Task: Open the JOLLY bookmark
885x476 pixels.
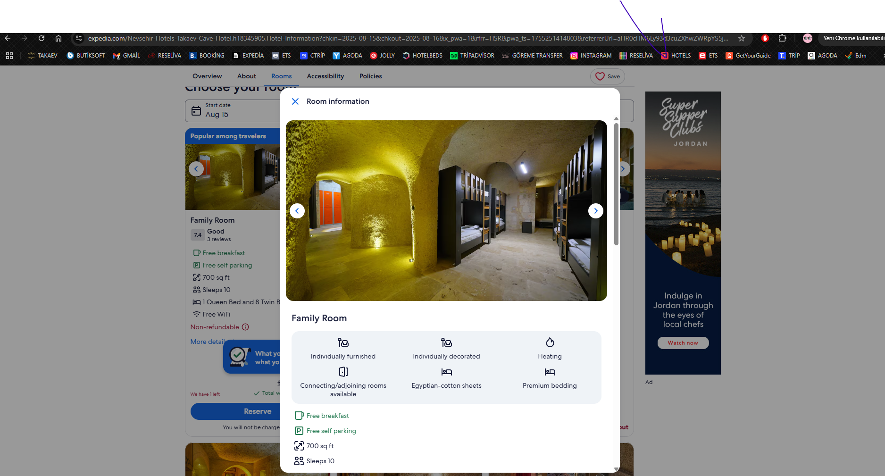Action: coord(383,56)
